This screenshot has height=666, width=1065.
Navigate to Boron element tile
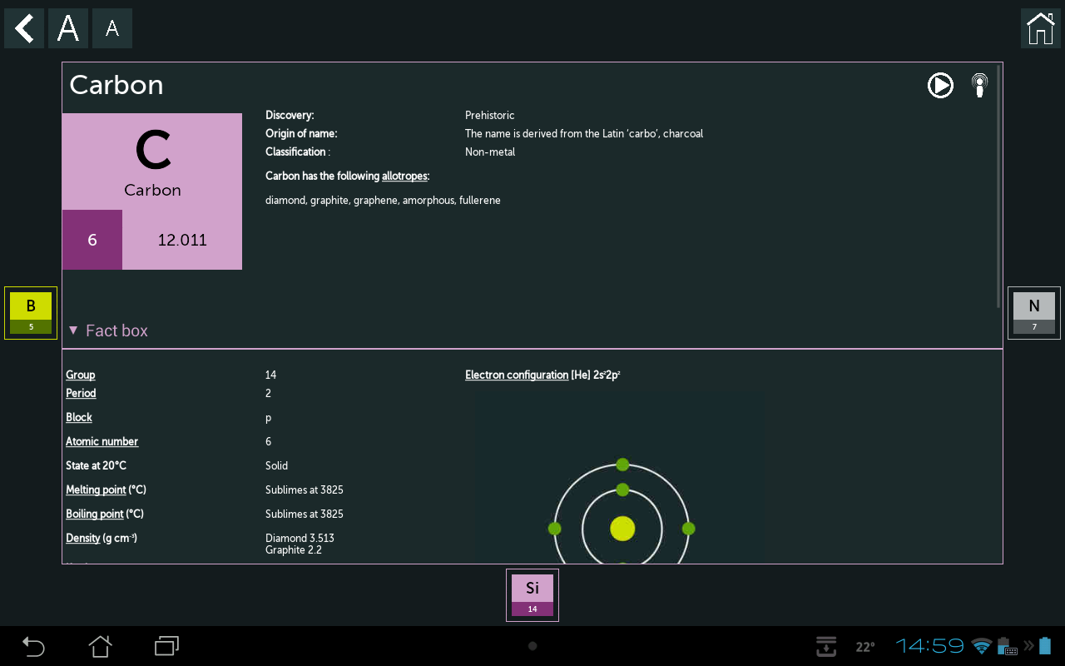point(31,313)
